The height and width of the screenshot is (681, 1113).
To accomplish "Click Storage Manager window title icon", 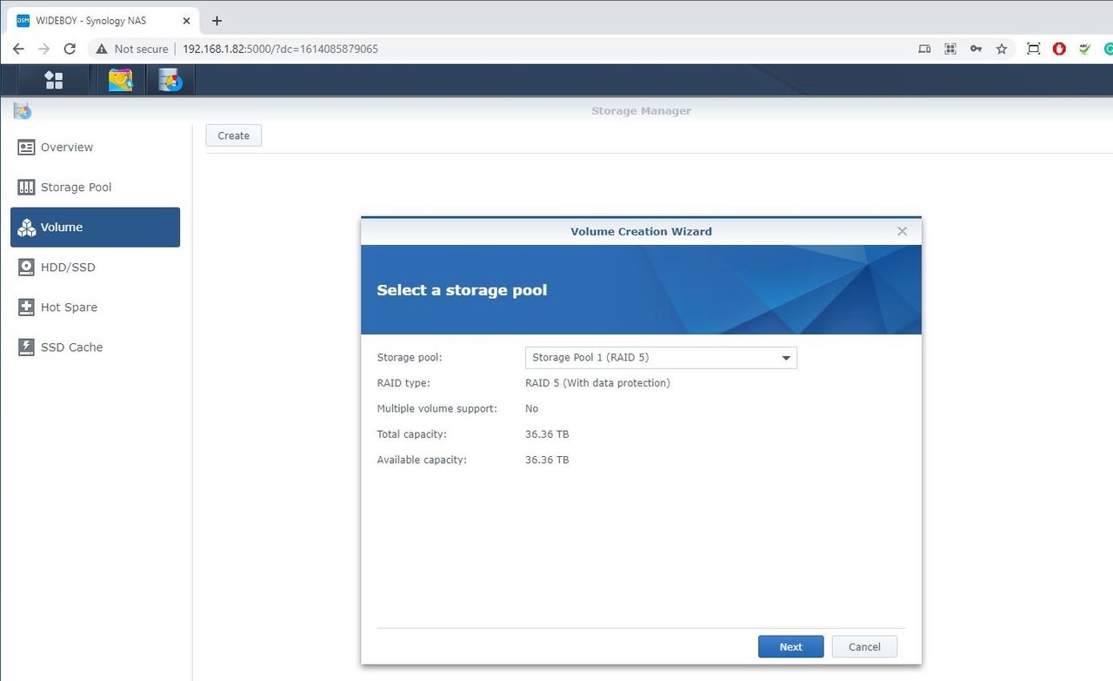I will click(x=22, y=110).
